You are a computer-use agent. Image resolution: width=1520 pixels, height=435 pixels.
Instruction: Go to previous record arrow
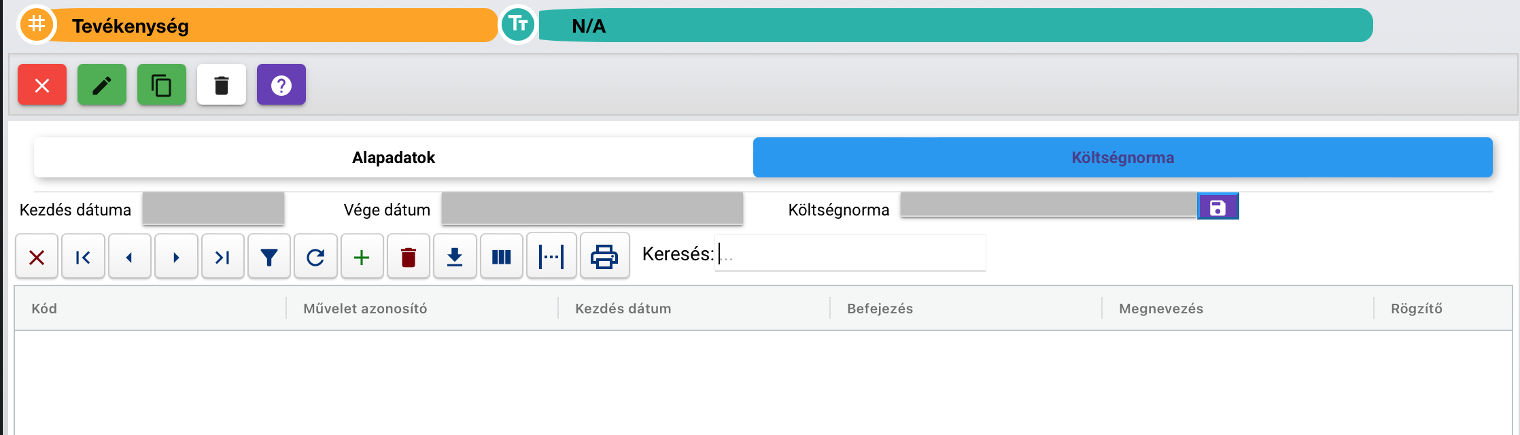[129, 256]
